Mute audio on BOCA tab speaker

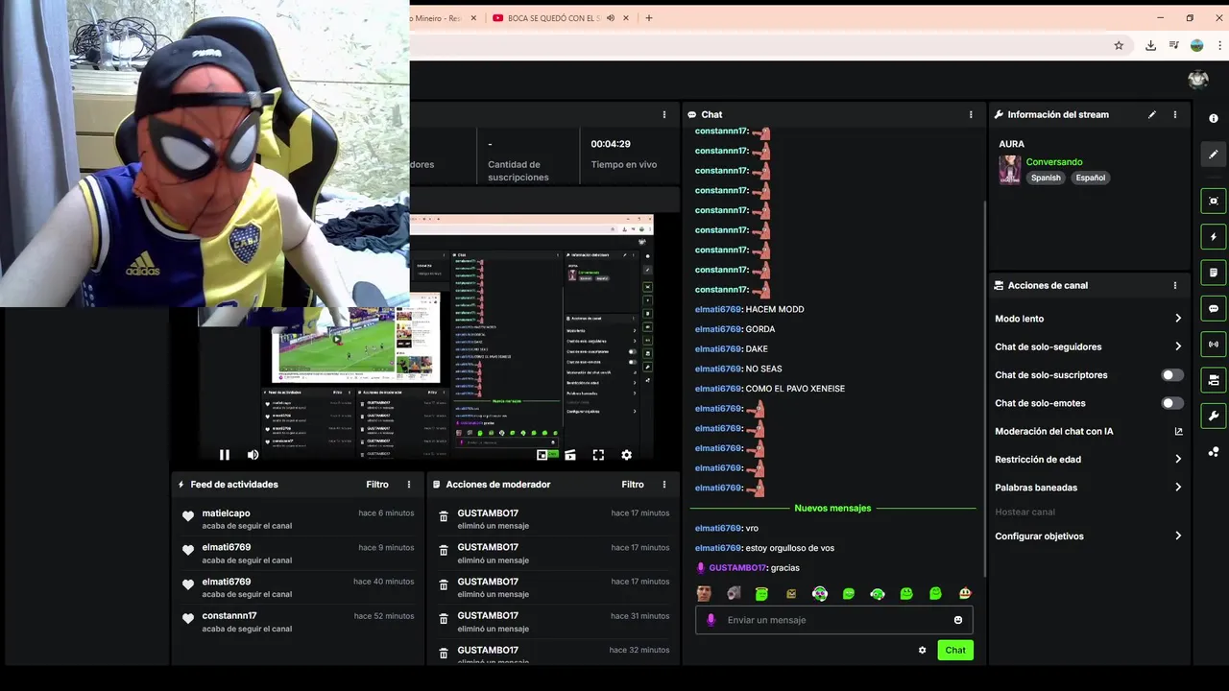tap(611, 18)
